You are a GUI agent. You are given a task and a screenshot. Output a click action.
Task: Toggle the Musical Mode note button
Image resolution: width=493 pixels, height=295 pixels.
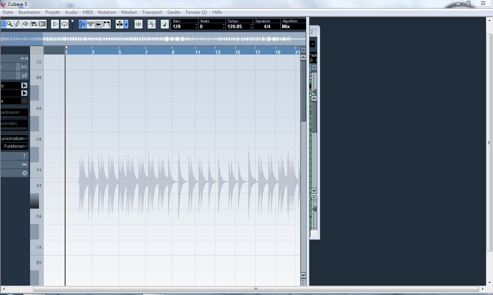coord(165,24)
